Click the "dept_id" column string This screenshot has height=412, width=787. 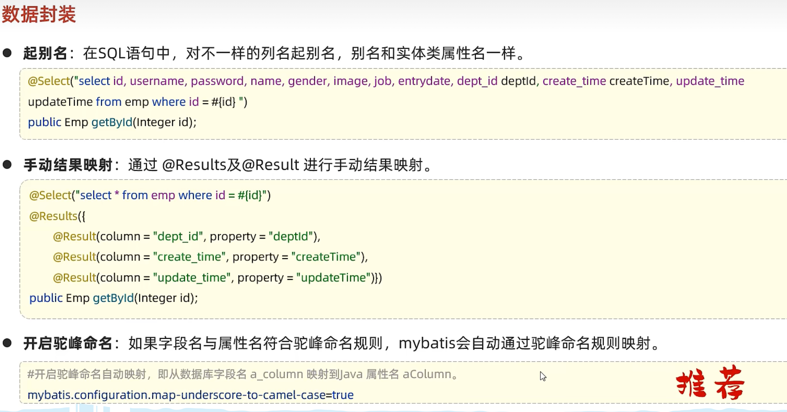(x=178, y=236)
